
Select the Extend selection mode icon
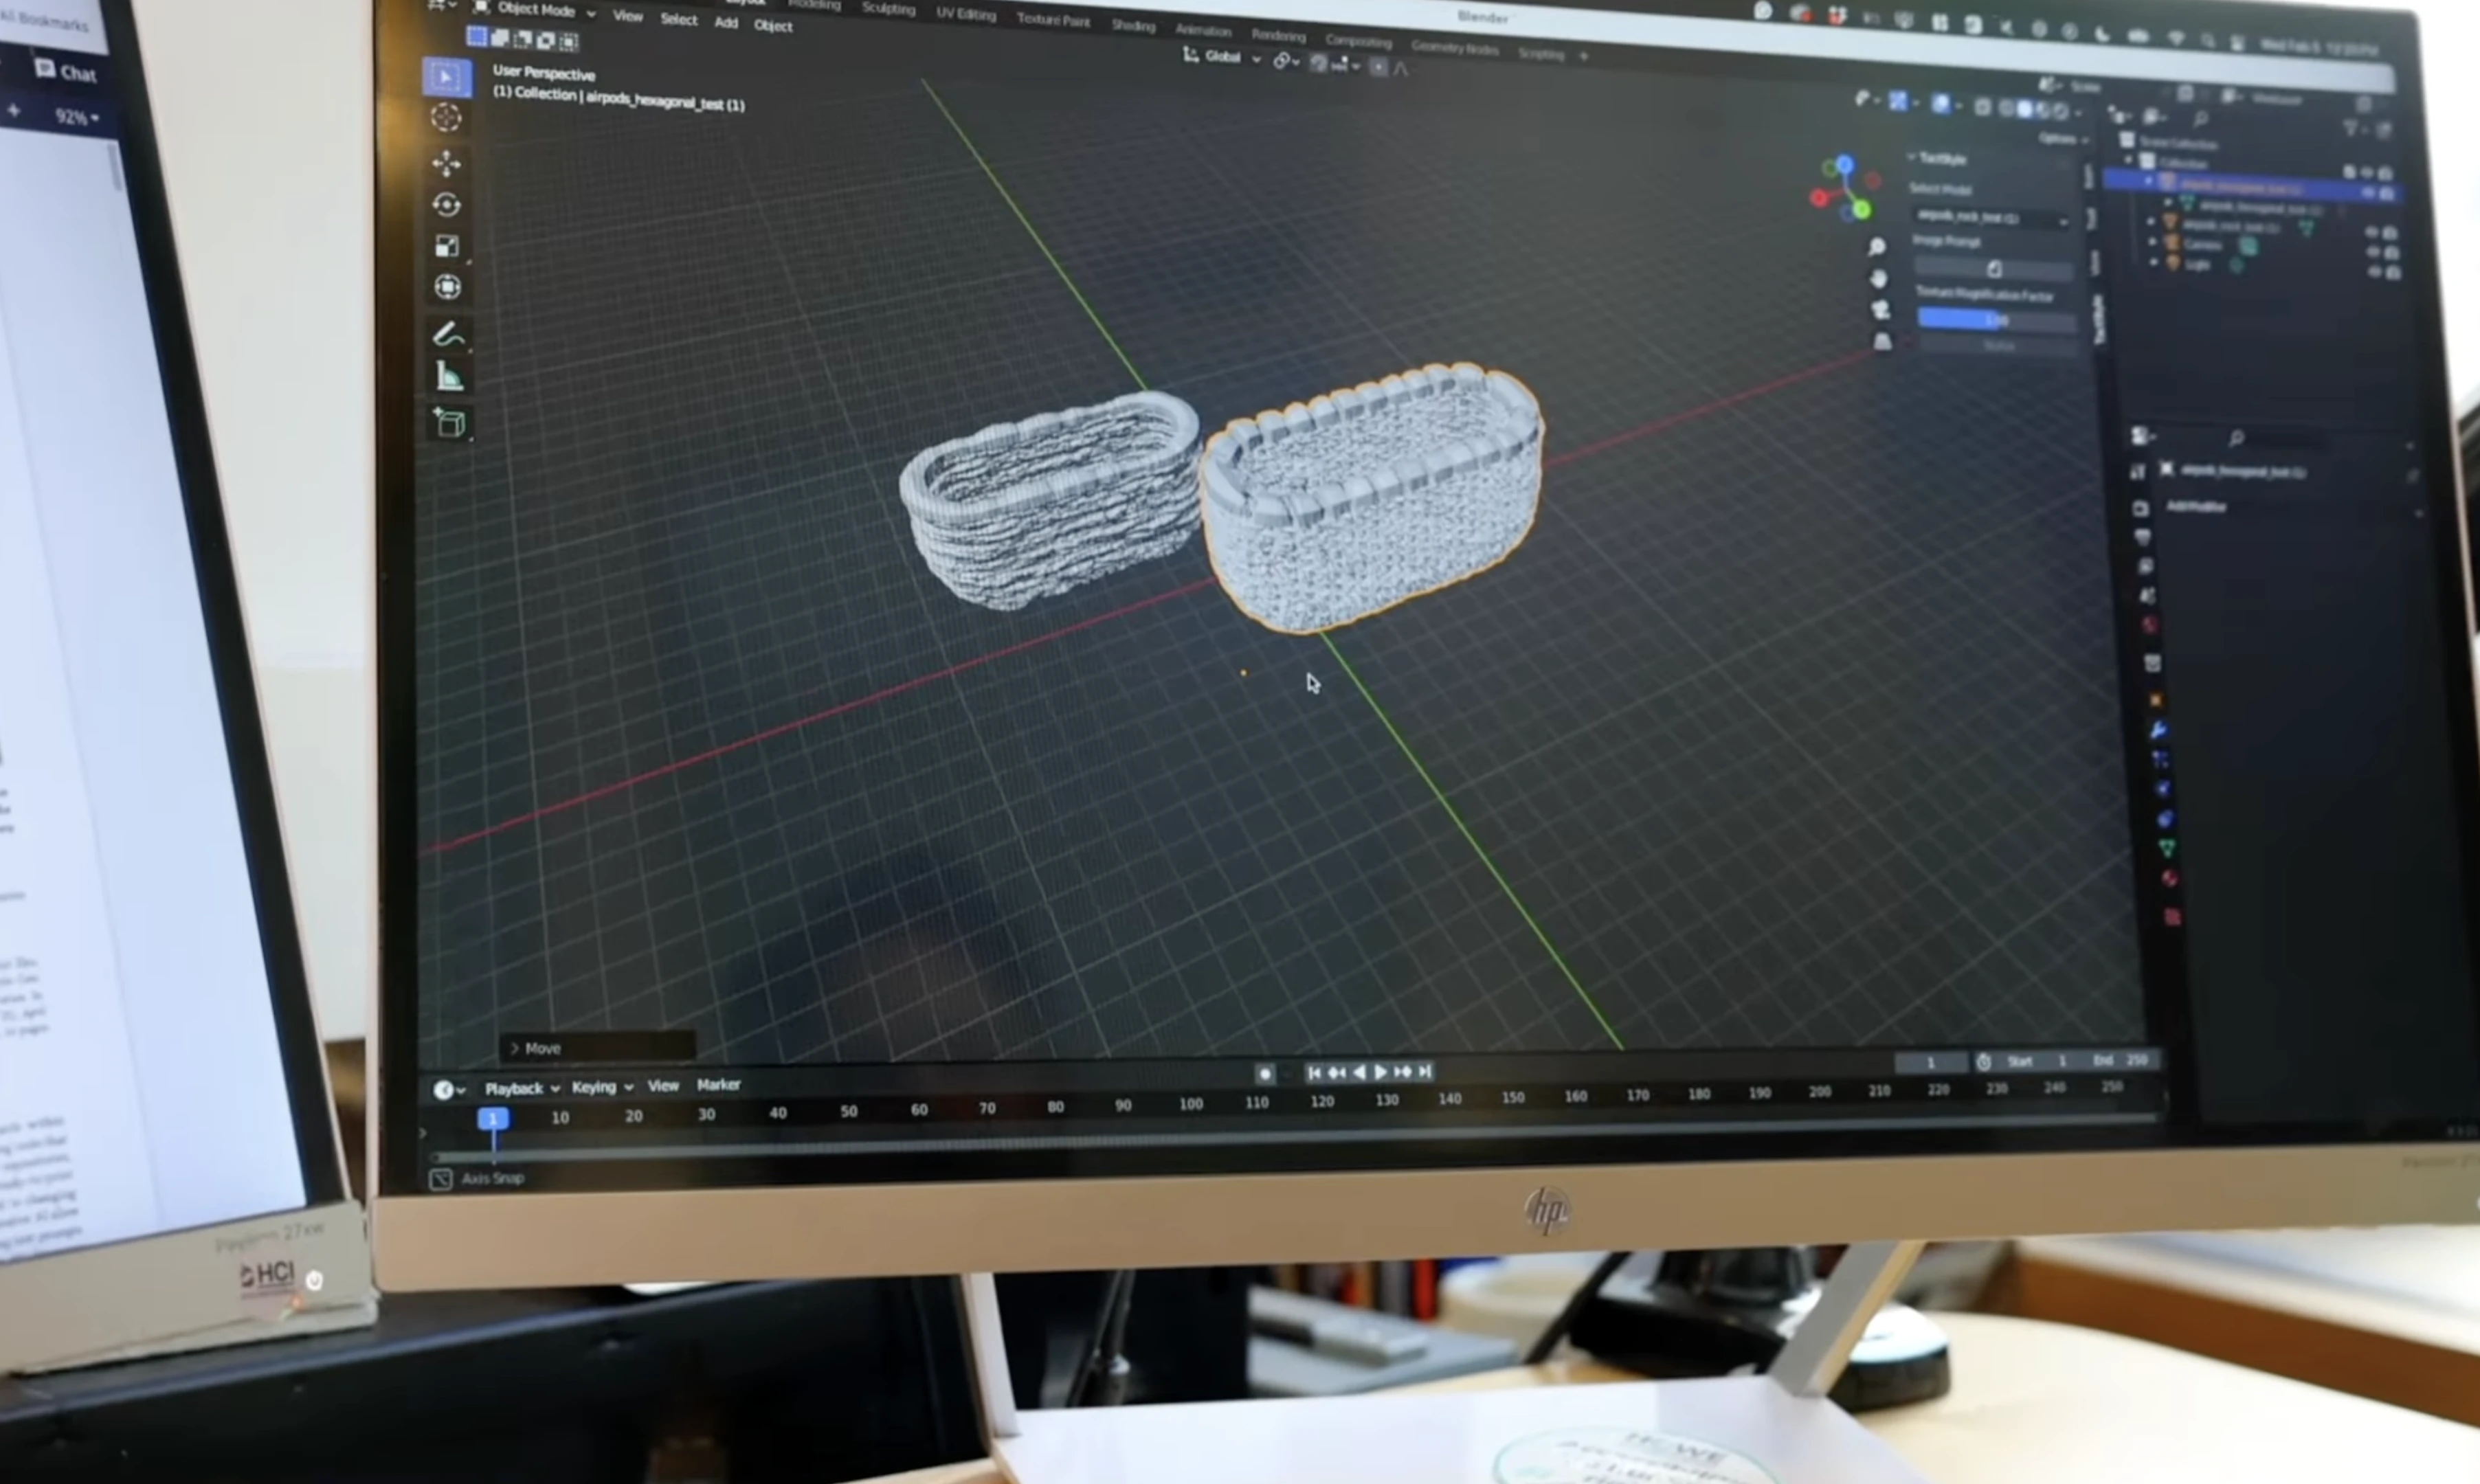[500, 38]
